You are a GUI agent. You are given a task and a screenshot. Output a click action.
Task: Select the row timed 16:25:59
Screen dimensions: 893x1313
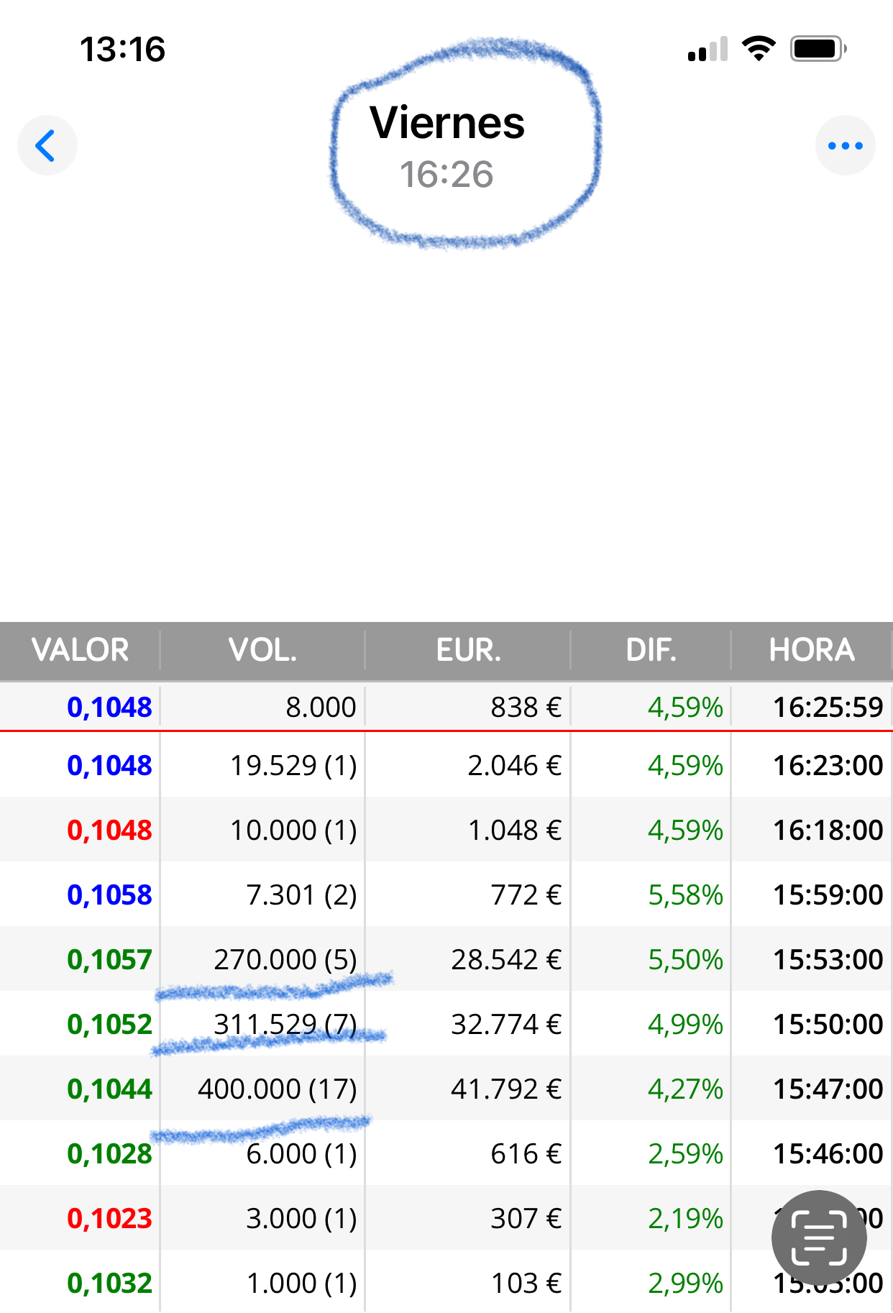tap(446, 707)
